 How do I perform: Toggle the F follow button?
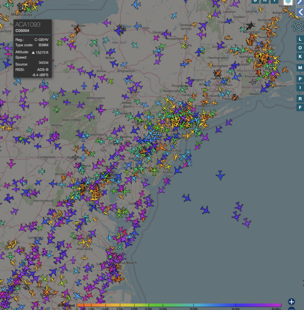300,108
